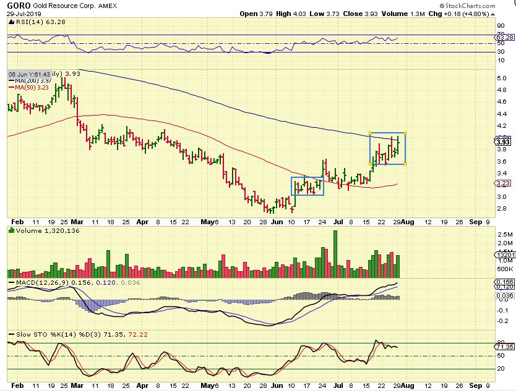Select the High 4.03 quote value
516x391 pixels.
[291, 14]
